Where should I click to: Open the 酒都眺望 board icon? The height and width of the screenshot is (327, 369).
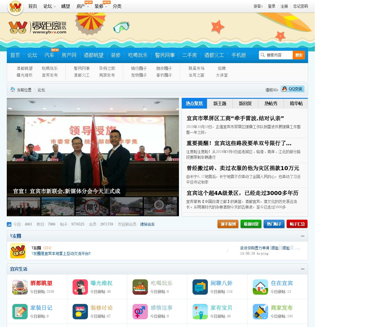click(20, 287)
